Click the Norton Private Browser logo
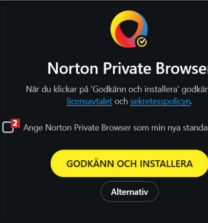208x223 pixels. 129,29
